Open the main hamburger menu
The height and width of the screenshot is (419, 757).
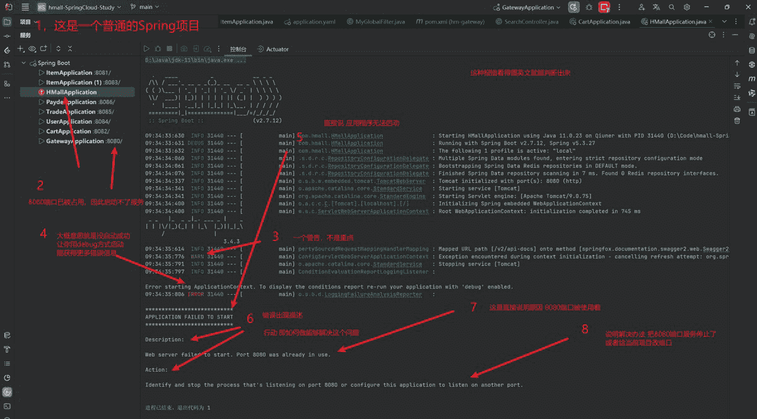(25, 7)
